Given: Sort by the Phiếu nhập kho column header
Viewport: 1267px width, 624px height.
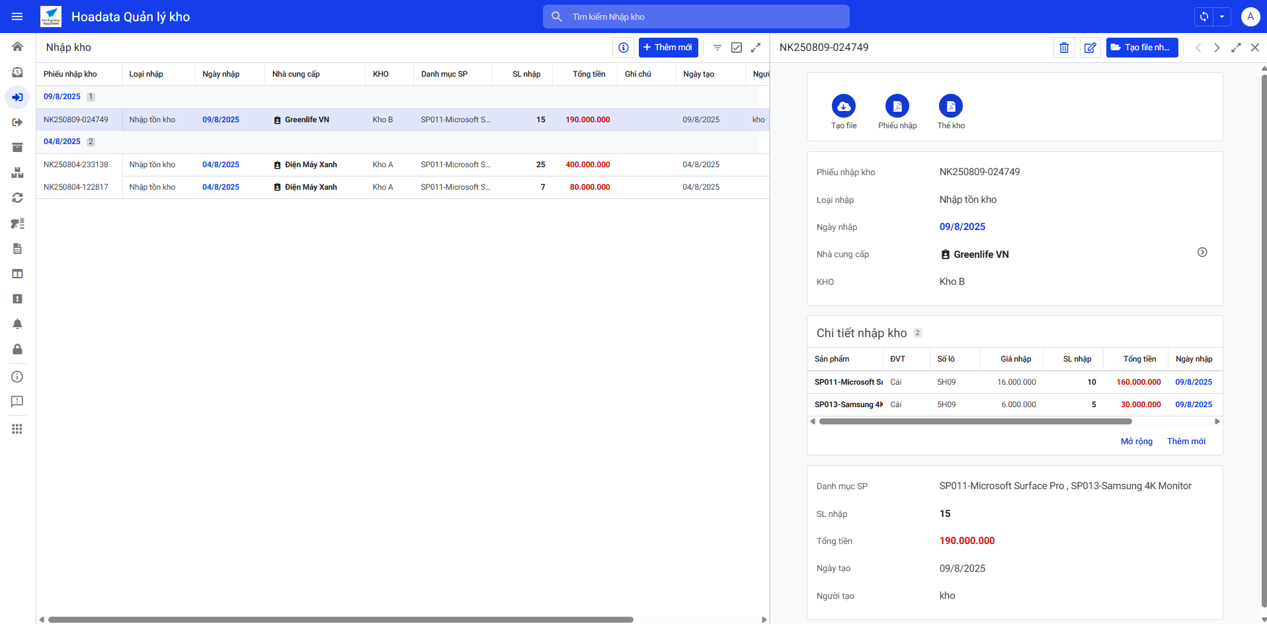Looking at the screenshot, I should click(x=70, y=74).
